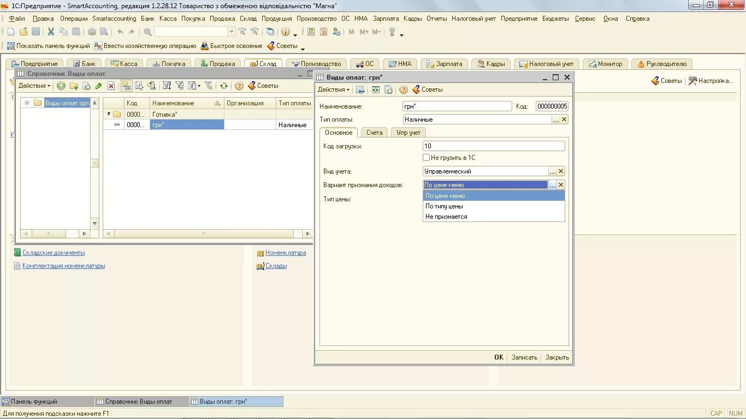Toggle the Не грузить в 1С checkbox

pyautogui.click(x=427, y=158)
